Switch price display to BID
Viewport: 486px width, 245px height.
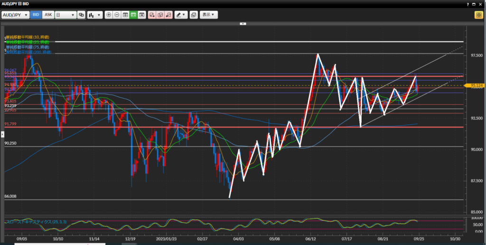[36, 15]
